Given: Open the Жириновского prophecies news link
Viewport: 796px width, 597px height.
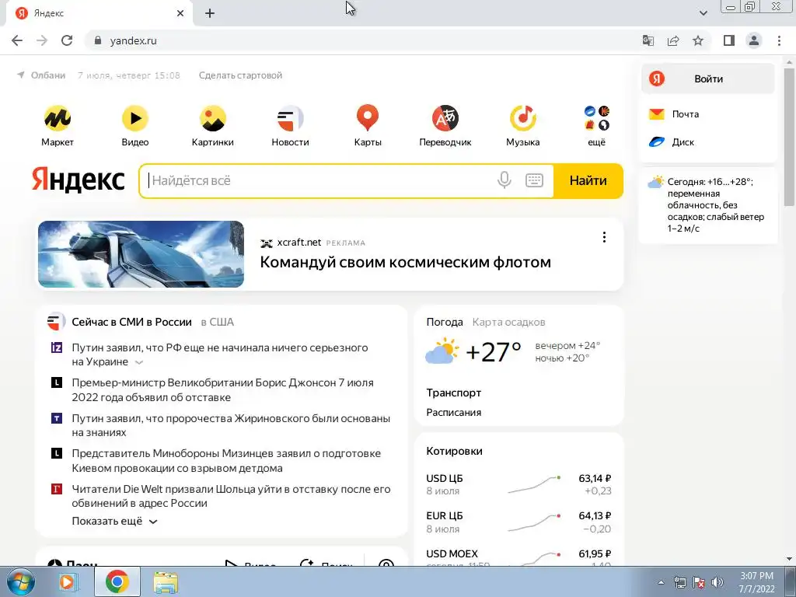Looking at the screenshot, I should (231, 425).
